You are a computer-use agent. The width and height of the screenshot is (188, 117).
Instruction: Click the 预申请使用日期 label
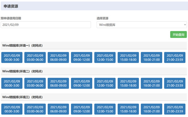click(x=11, y=18)
